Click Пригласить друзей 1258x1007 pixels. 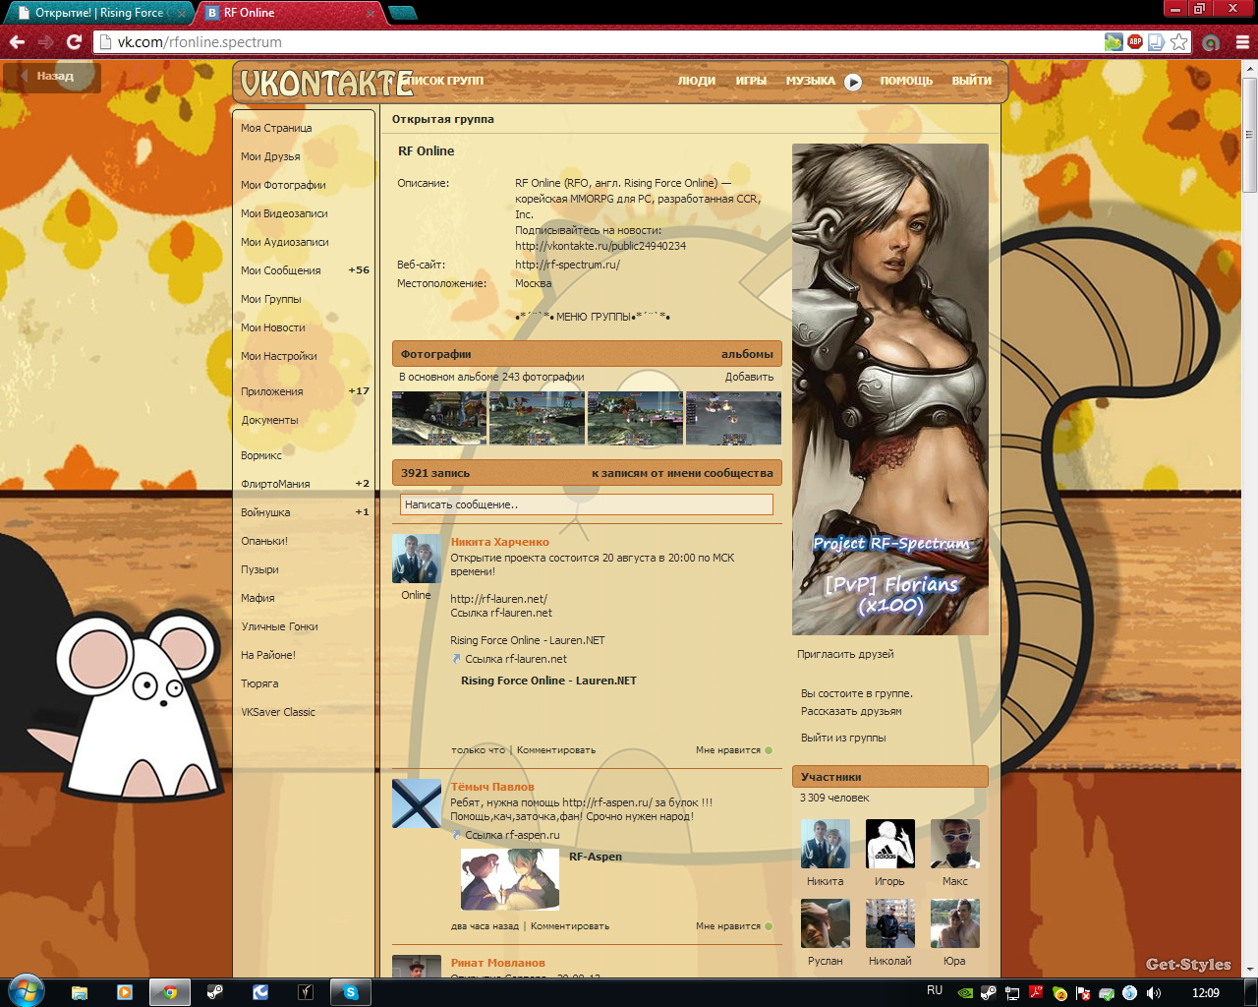click(845, 654)
